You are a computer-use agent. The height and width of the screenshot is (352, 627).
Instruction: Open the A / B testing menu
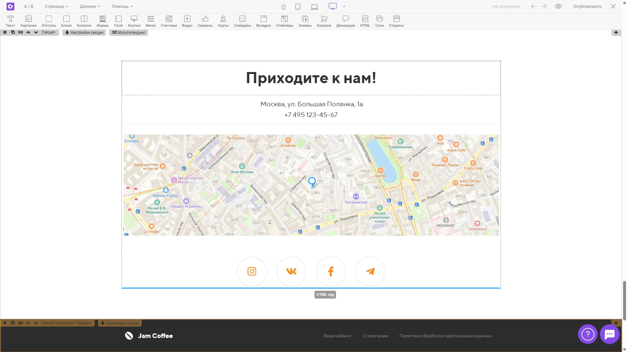pyautogui.click(x=28, y=6)
